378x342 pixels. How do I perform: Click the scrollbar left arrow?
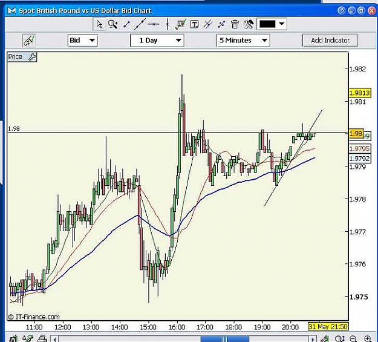click(54, 339)
